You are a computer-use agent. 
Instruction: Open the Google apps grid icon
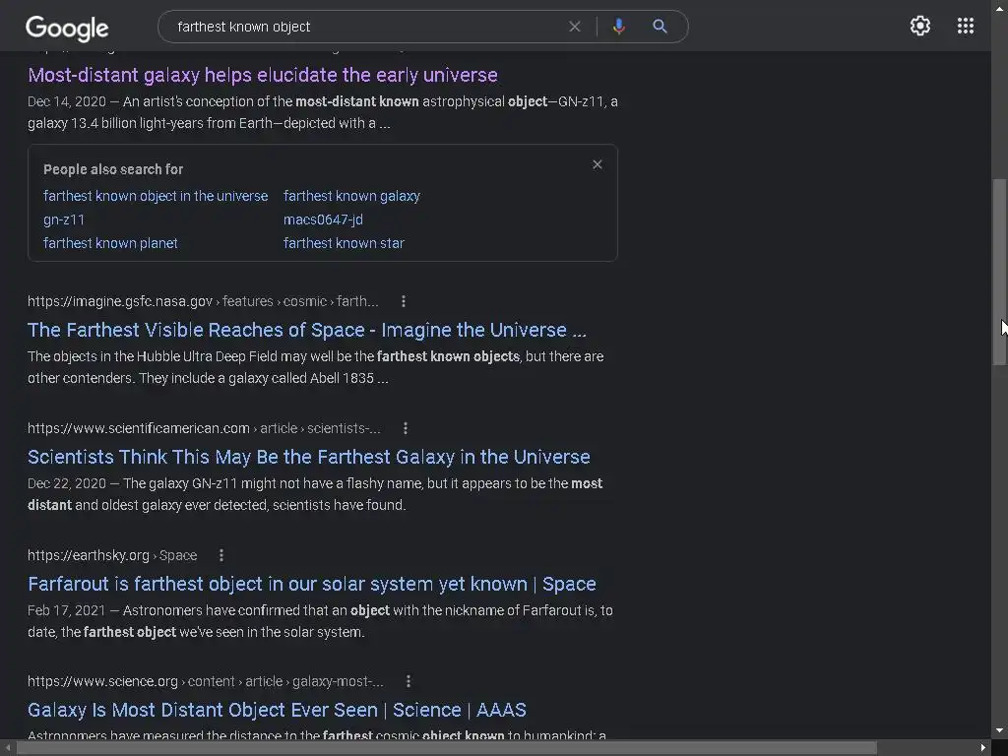965,26
